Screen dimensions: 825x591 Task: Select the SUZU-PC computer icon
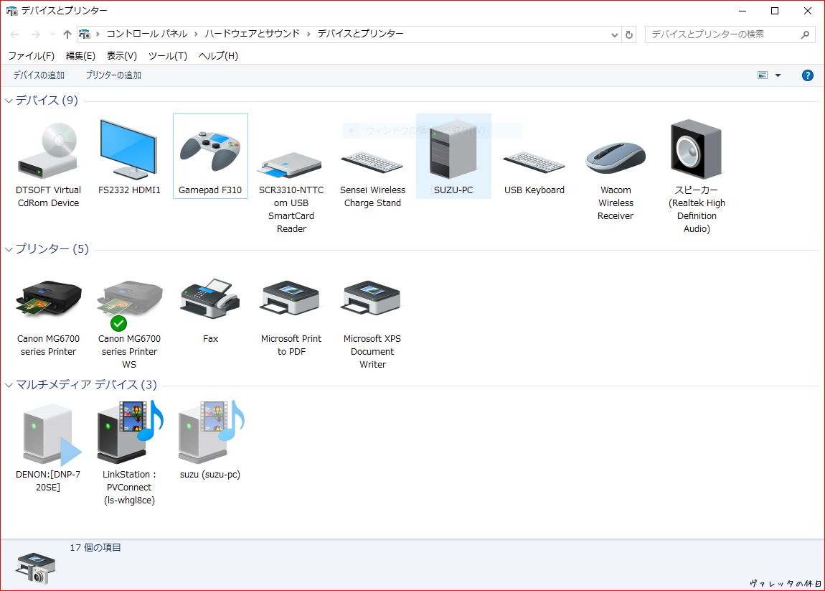coord(453,150)
